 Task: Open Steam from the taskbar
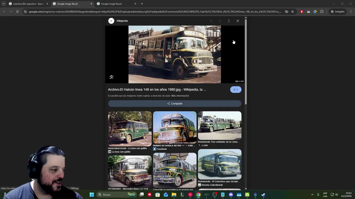tap(263, 195)
